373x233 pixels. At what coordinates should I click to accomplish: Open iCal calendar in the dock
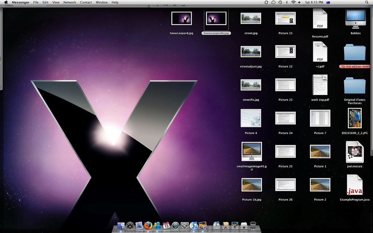(166, 226)
